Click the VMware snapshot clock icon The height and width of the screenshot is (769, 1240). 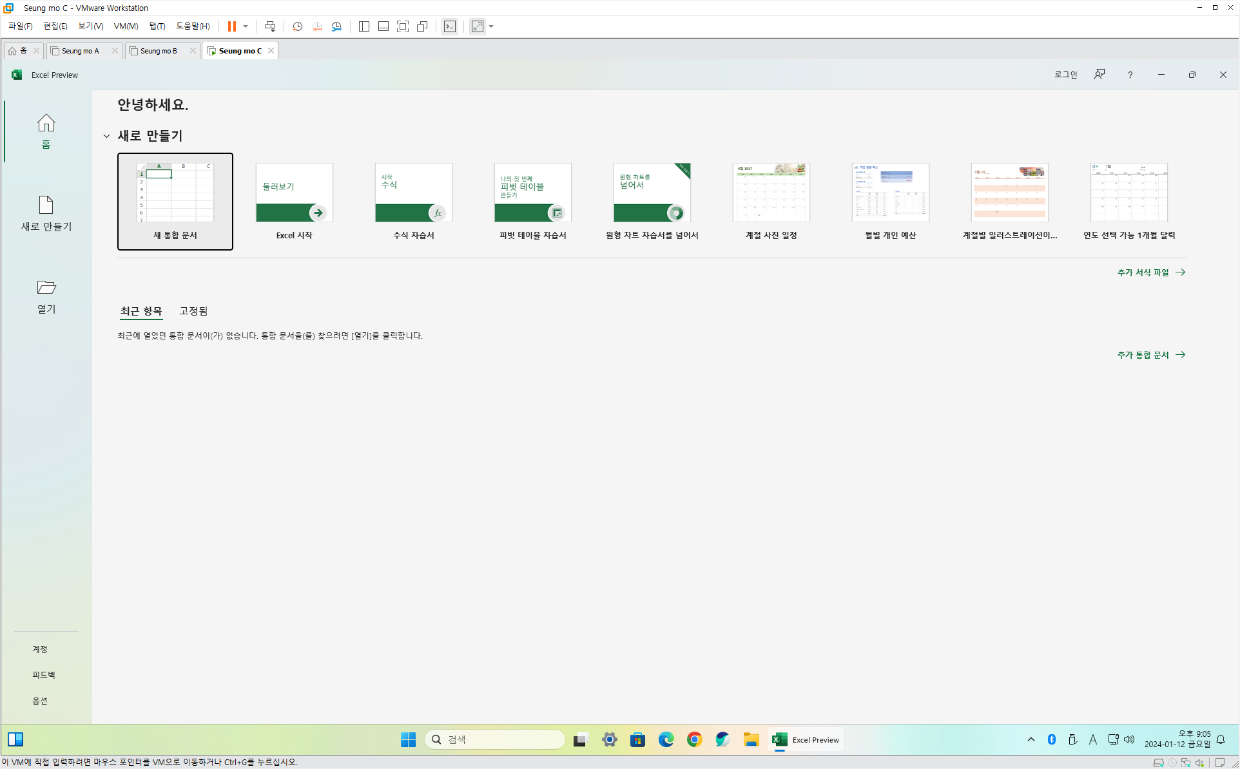click(x=297, y=26)
